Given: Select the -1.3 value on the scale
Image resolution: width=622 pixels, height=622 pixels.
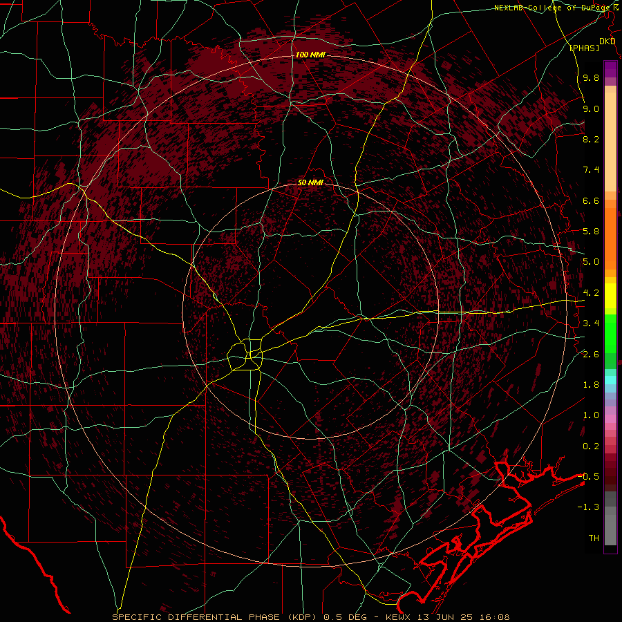Looking at the screenshot, I should coord(588,507).
